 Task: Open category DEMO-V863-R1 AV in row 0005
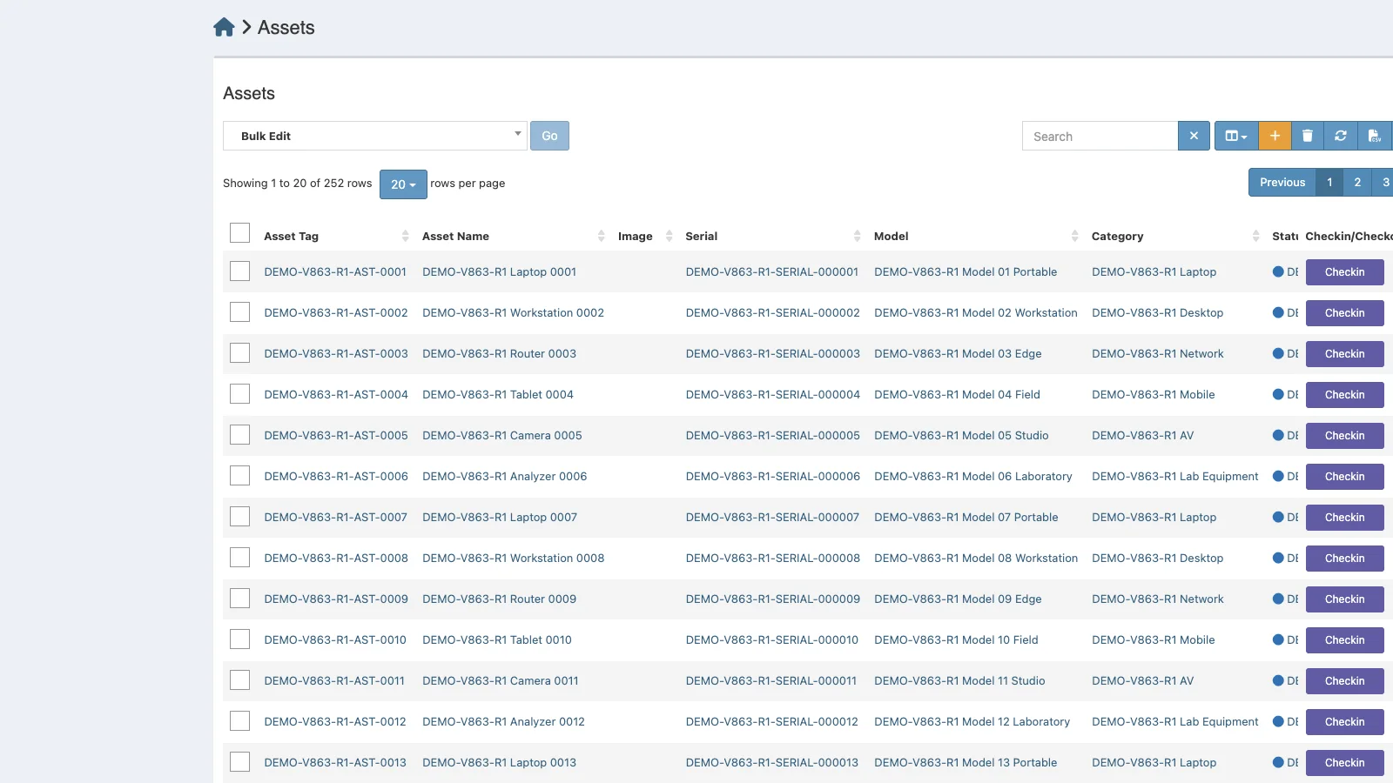[1143, 435]
